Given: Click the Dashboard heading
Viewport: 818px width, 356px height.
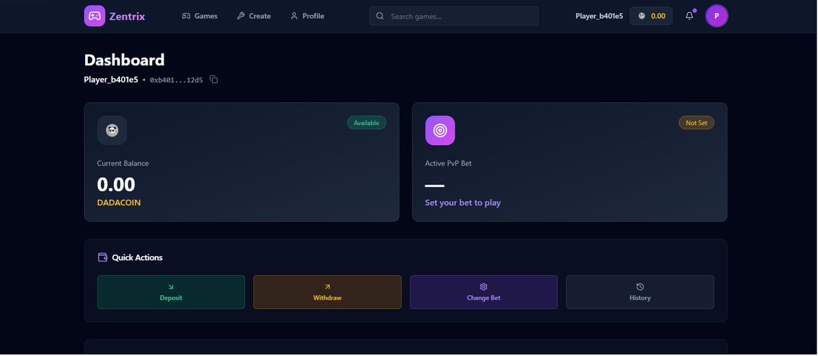Looking at the screenshot, I should click(x=125, y=60).
